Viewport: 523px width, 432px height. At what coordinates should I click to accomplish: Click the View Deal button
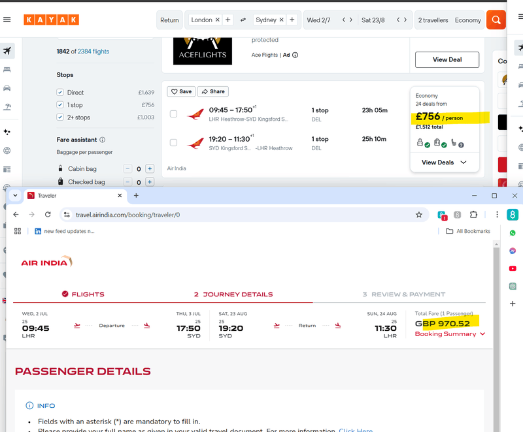pos(447,59)
